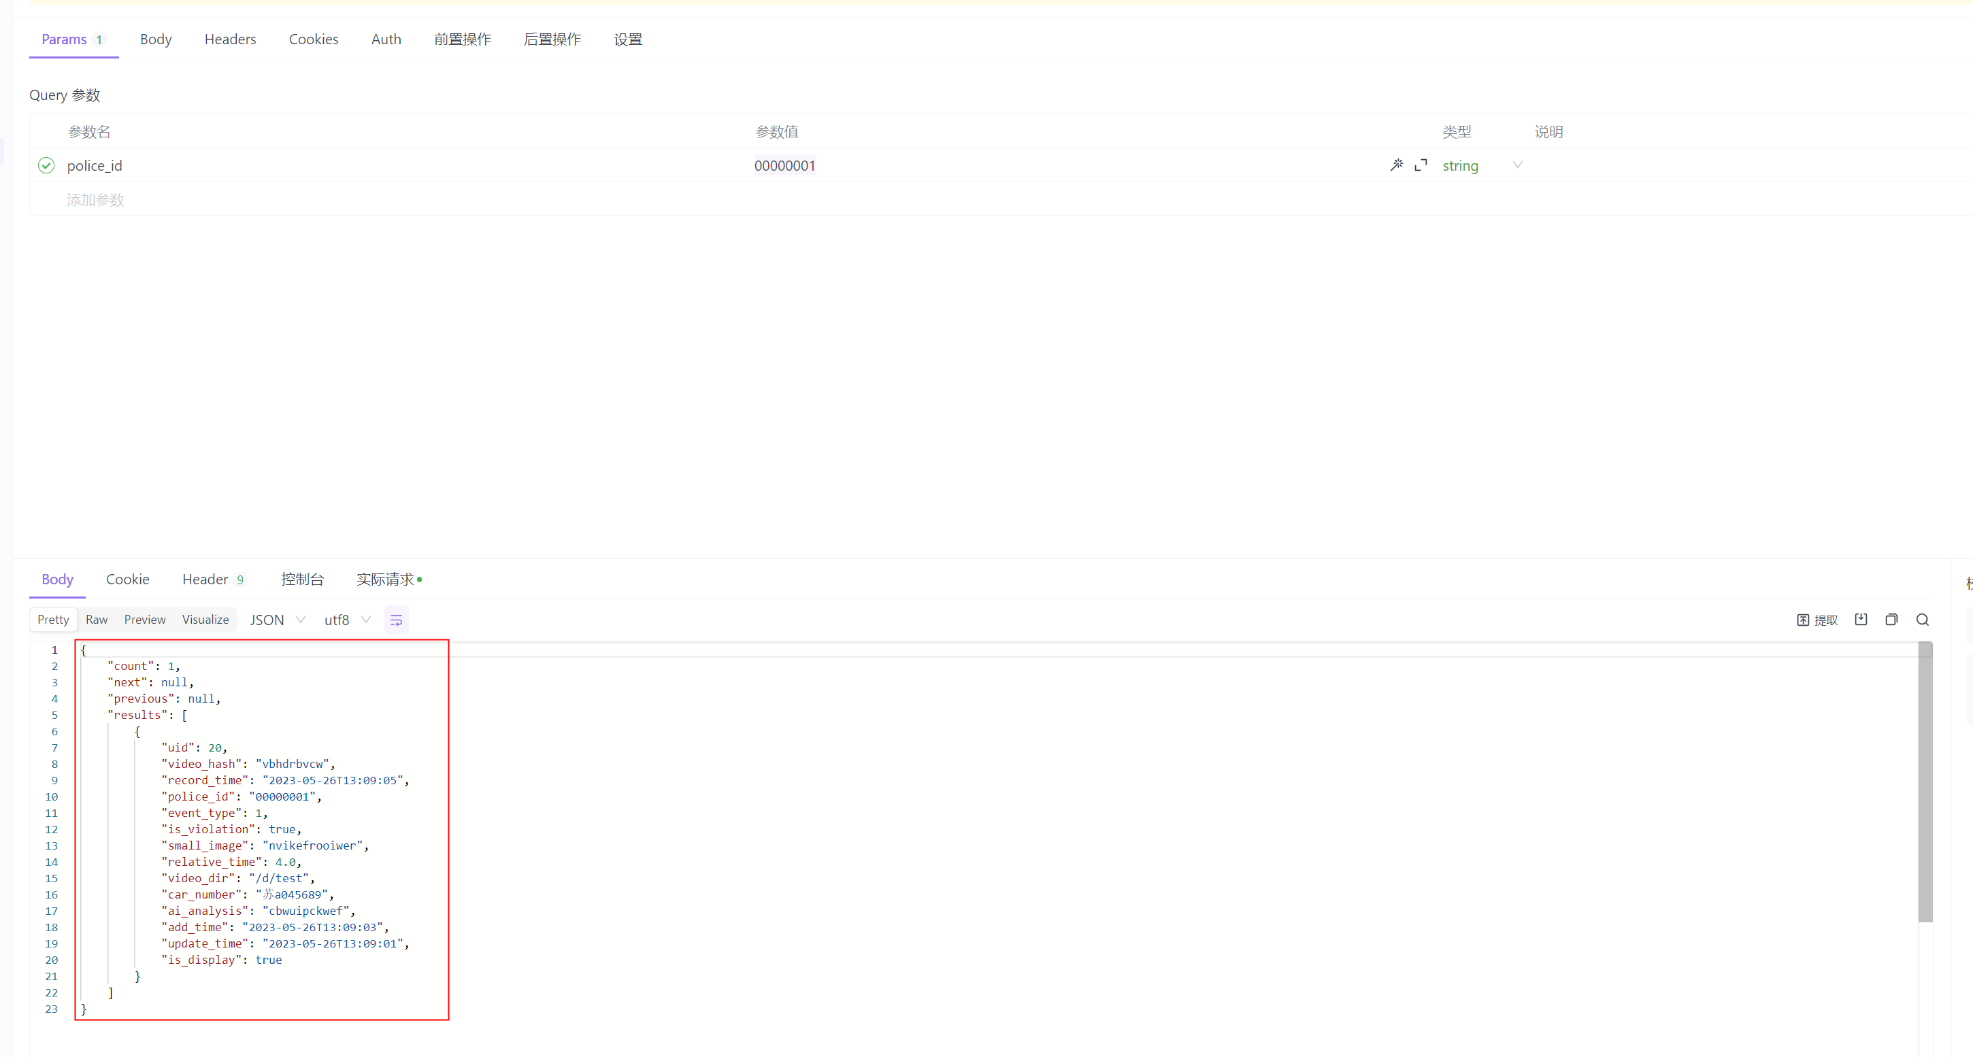Toggle the green check for police_id parameter
1973x1057 pixels.
tap(46, 165)
